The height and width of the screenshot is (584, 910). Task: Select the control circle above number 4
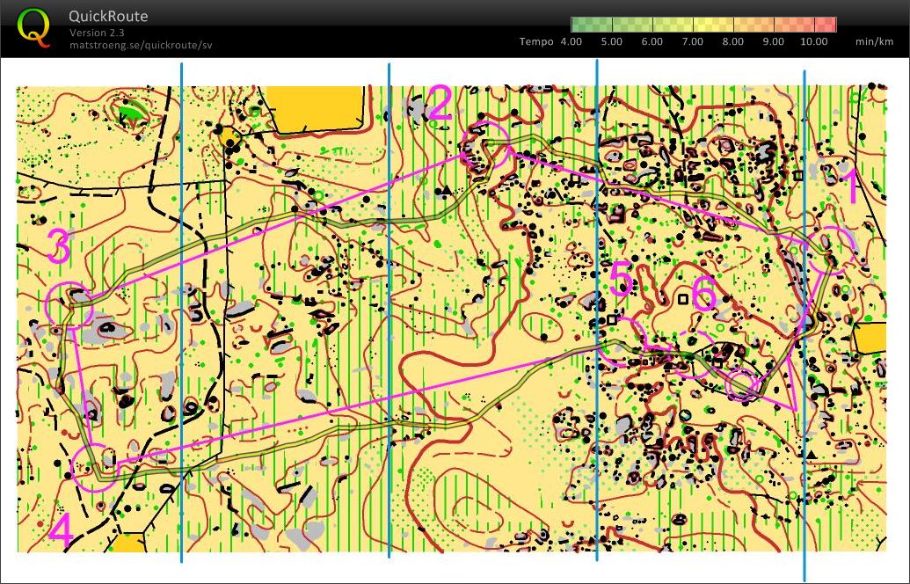coord(95,468)
